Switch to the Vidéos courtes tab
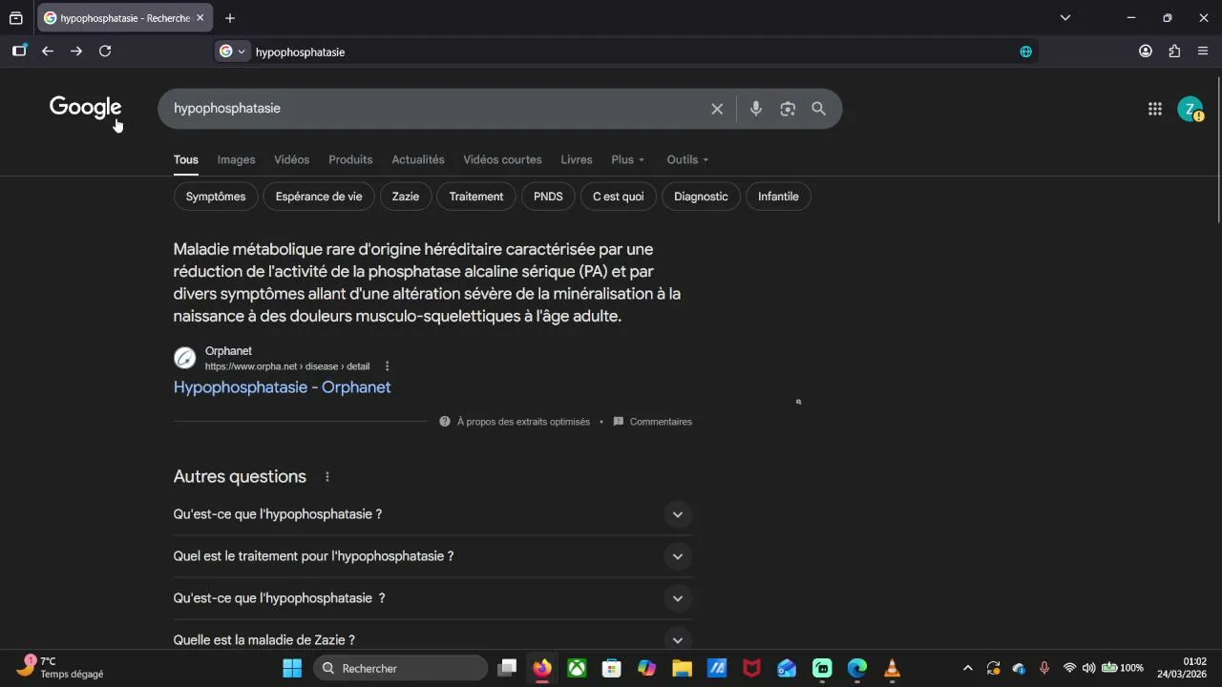Viewport: 1222px width, 687px height. pyautogui.click(x=502, y=159)
